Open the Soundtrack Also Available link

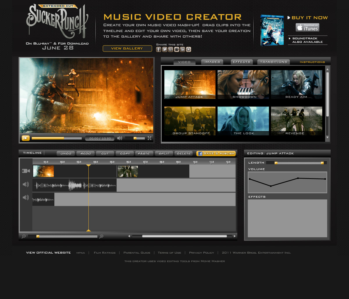point(308,40)
